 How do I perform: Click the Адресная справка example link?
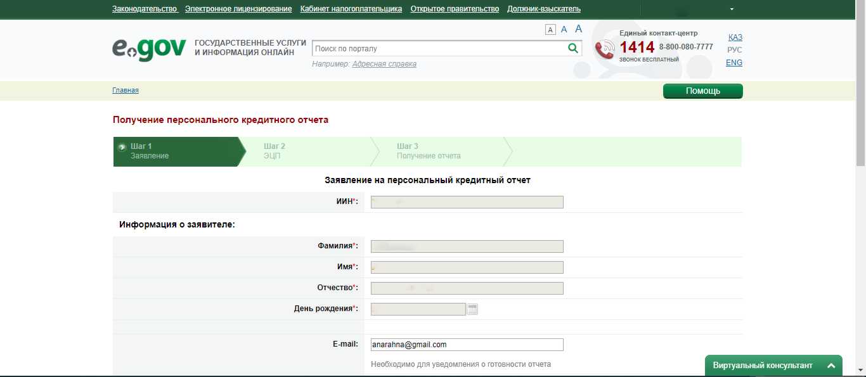(384, 64)
